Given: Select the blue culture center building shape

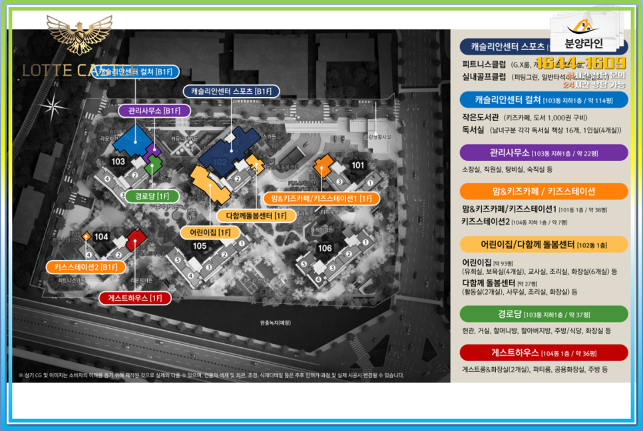Looking at the screenshot, I should pyautogui.click(x=133, y=140).
